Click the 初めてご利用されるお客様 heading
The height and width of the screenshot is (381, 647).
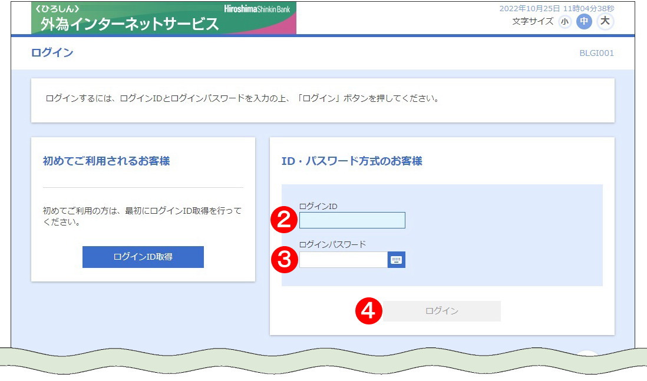106,161
